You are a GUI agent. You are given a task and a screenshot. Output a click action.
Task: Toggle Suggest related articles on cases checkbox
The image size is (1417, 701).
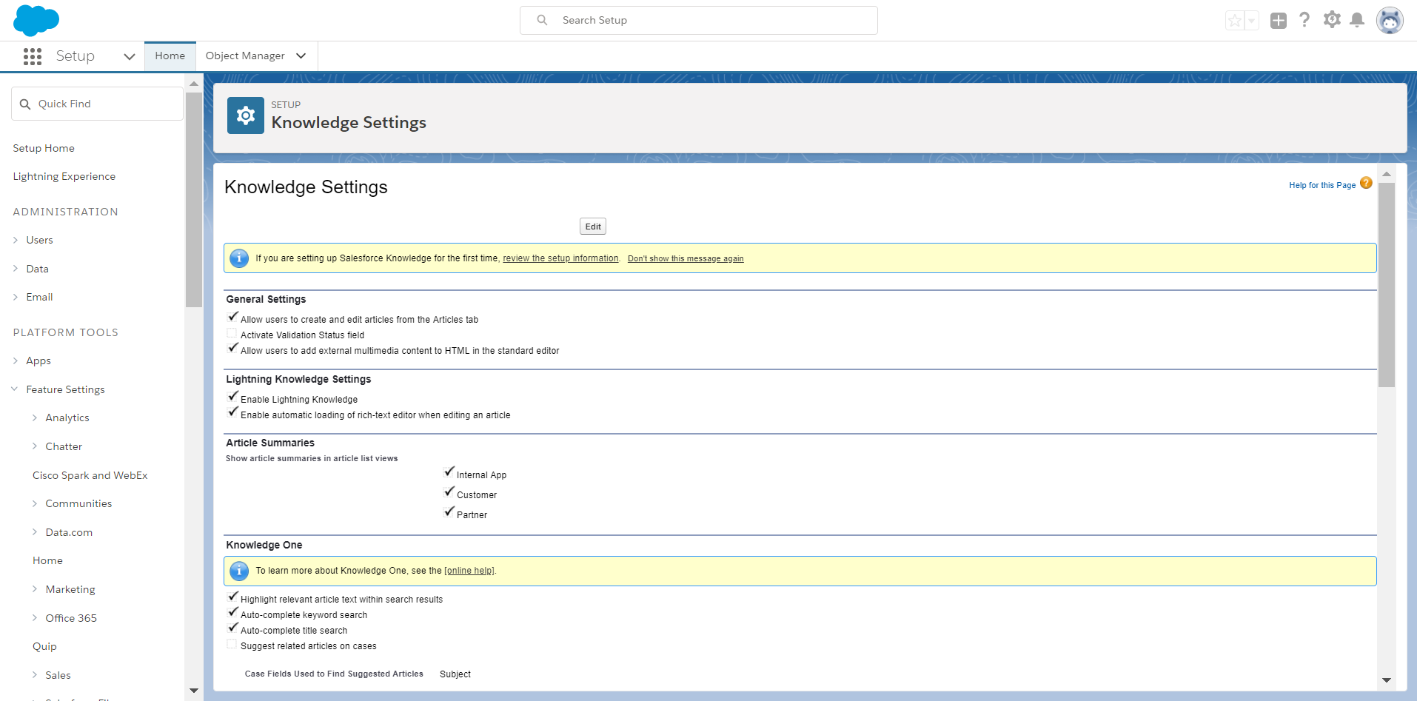[232, 645]
